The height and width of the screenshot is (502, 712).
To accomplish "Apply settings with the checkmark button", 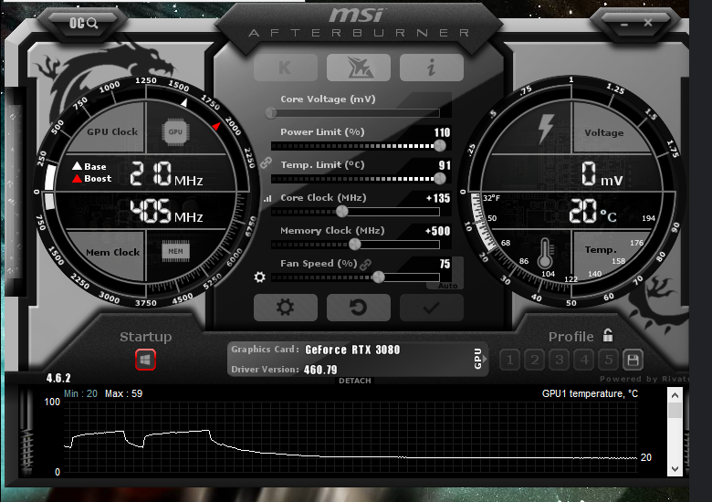I will click(432, 308).
